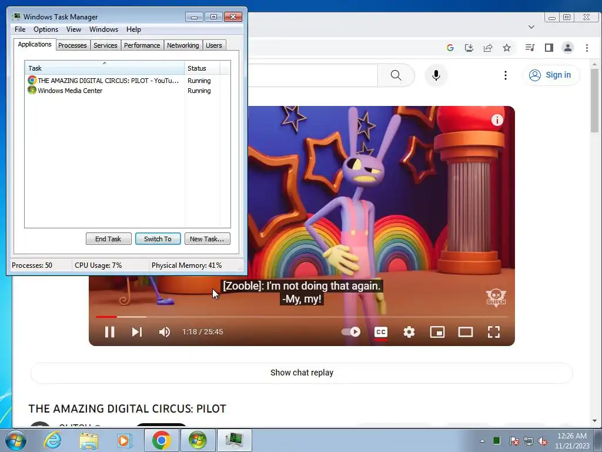Click the install app icon in Chrome
Viewport: 602px width, 452px height.
pyautogui.click(x=469, y=48)
